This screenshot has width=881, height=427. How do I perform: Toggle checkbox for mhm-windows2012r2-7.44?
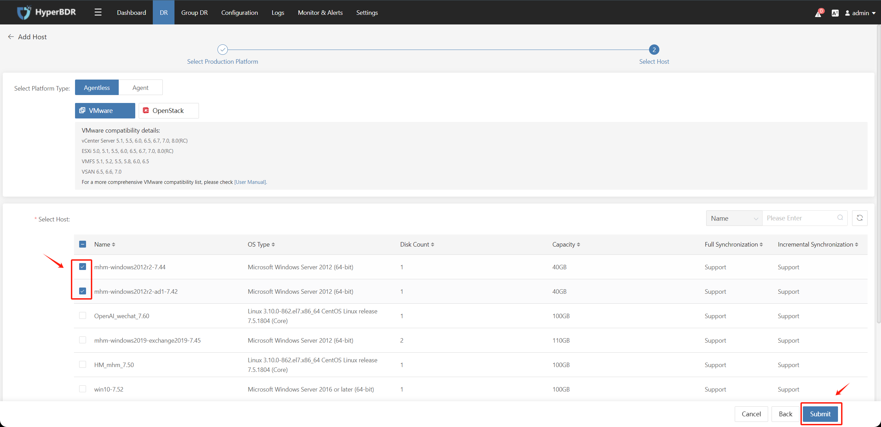[x=83, y=267]
